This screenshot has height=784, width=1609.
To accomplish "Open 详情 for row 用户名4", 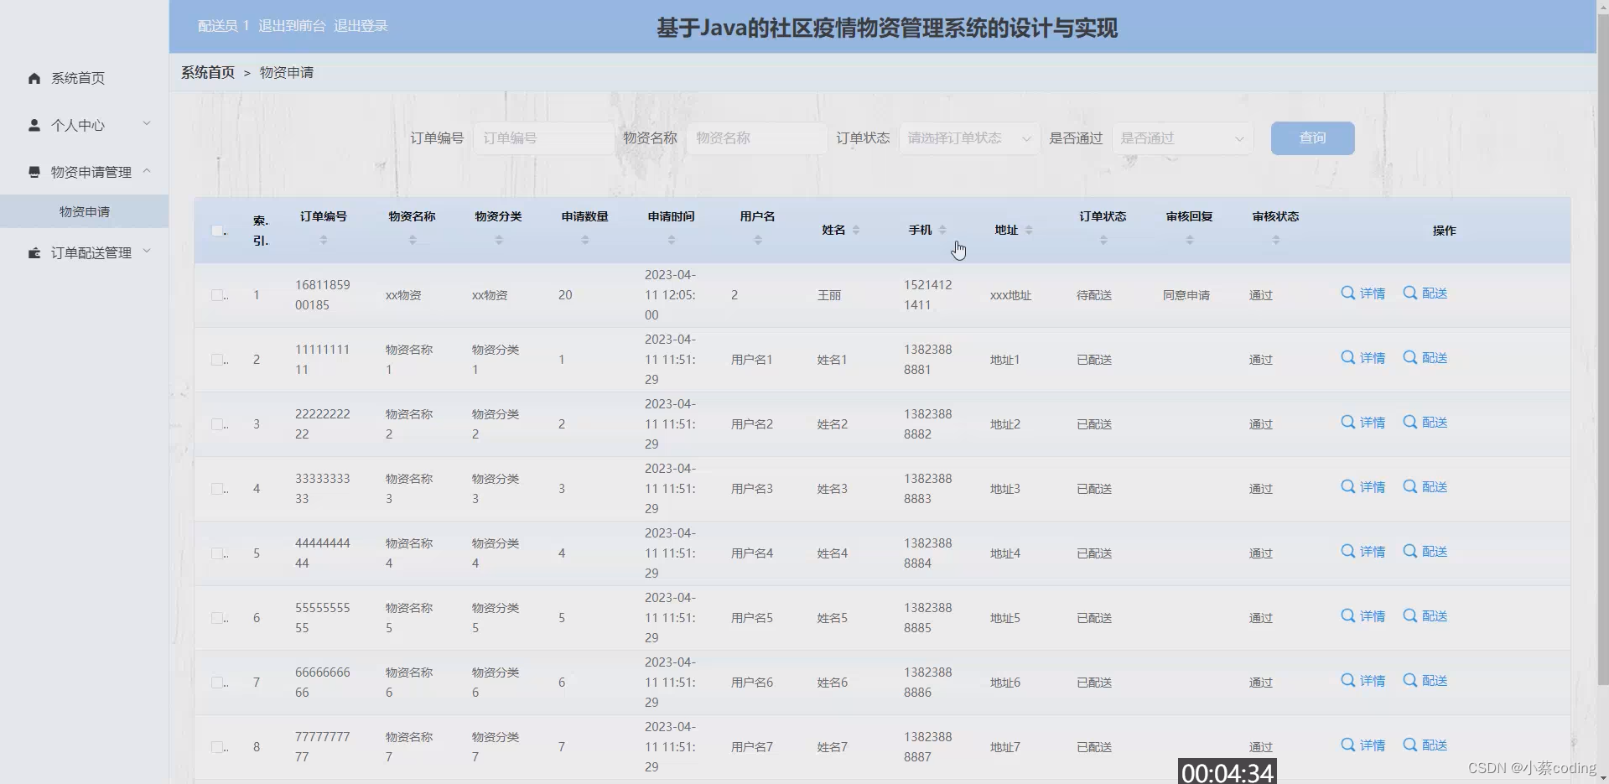I will (x=1362, y=552).
